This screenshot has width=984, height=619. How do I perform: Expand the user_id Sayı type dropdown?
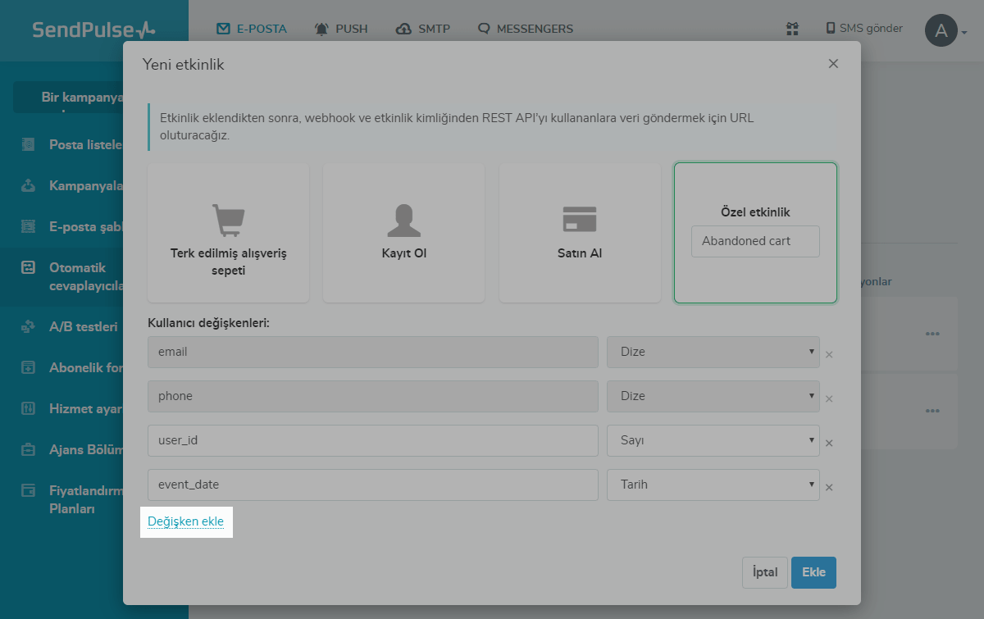tap(713, 440)
